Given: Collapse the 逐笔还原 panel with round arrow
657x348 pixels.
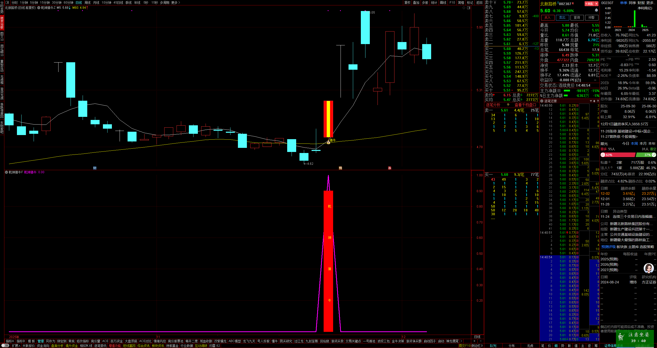Looking at the screenshot, I should (542, 101).
